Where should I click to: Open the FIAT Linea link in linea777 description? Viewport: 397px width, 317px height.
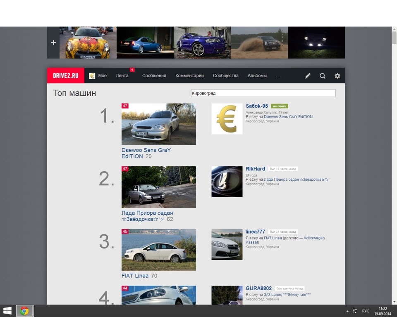click(273, 238)
